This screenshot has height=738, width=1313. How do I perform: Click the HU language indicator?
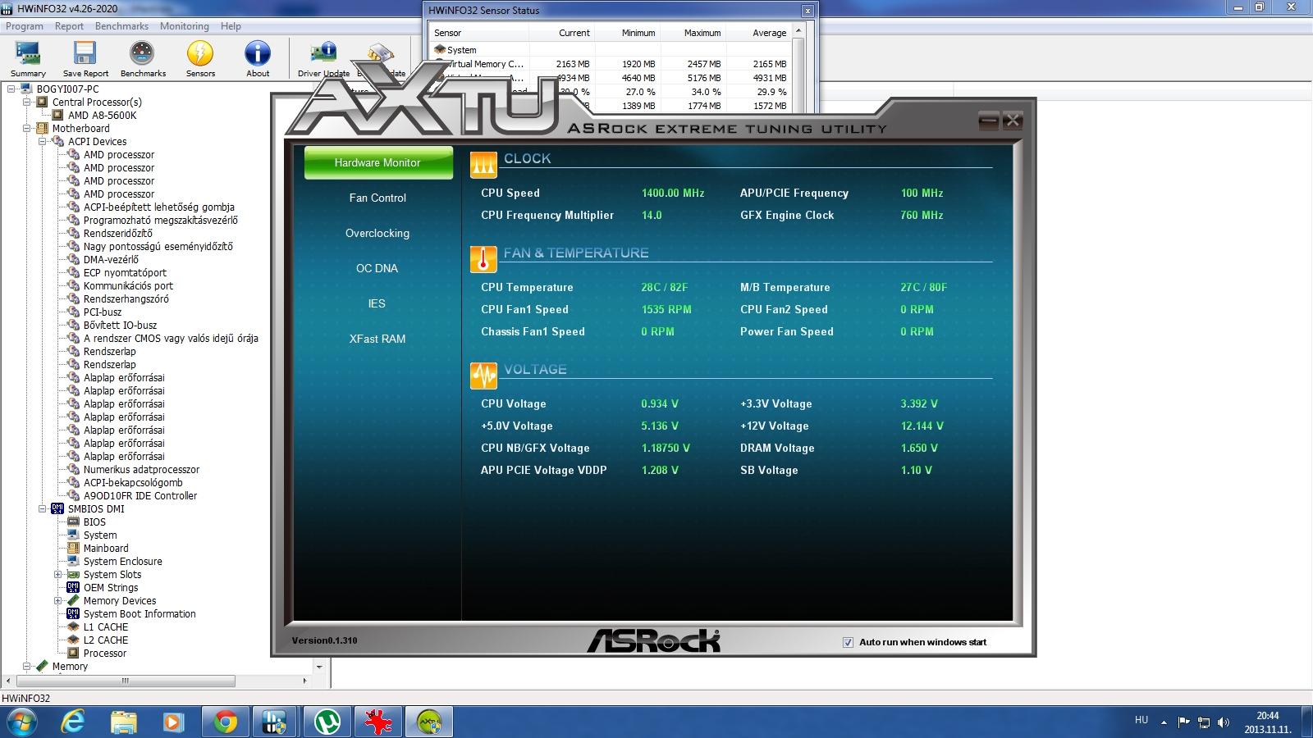pos(1141,720)
